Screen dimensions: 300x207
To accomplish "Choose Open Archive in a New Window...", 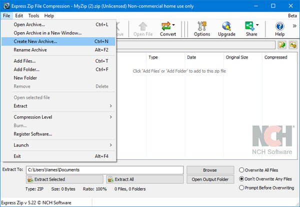I will 58,33.
